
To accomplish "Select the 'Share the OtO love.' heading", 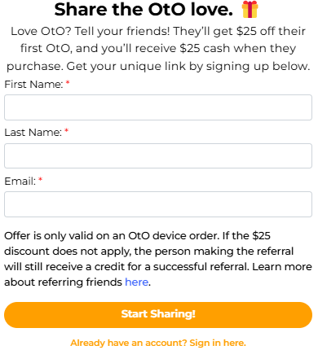I will pyautogui.click(x=144, y=10).
